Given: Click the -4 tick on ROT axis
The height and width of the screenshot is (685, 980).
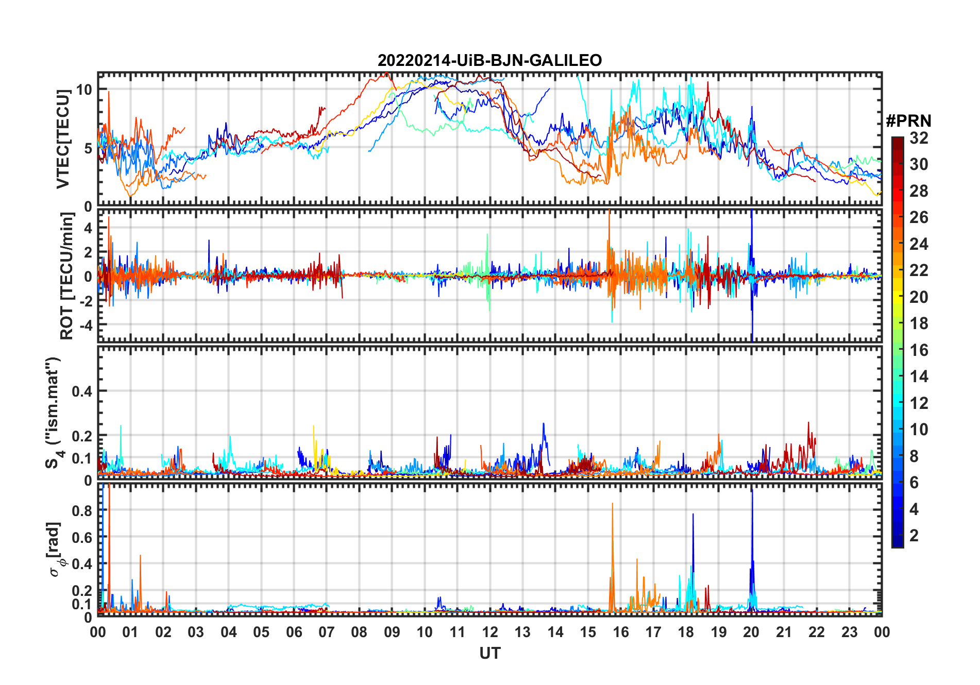Looking at the screenshot, I should [86, 326].
